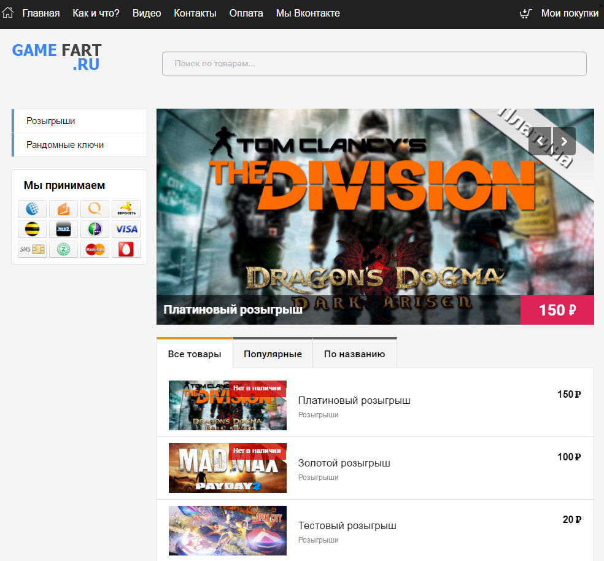The width and height of the screenshot is (604, 561).
Task: Choose the VISA payment icon
Action: [126, 229]
